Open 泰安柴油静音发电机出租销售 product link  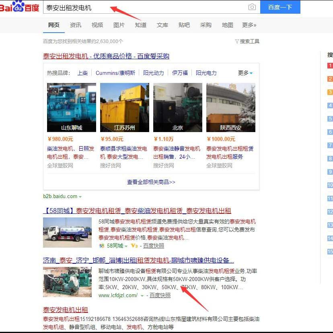[x=177, y=153]
